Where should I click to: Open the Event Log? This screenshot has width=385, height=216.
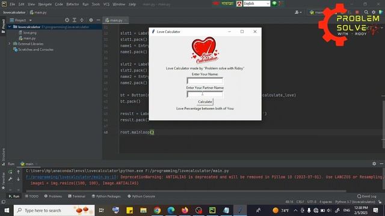(366, 196)
